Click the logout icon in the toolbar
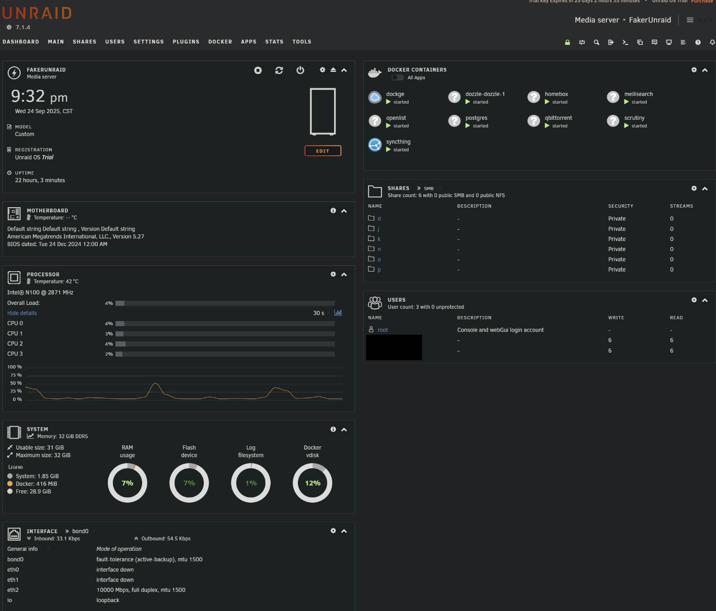 [611, 42]
